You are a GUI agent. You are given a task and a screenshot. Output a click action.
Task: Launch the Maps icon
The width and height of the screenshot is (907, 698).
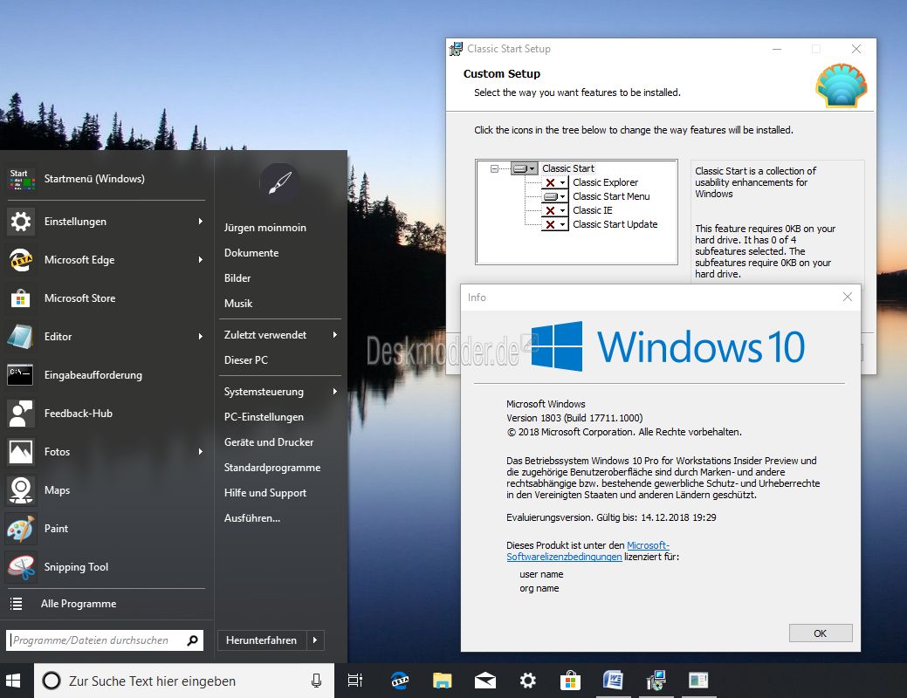pos(22,490)
